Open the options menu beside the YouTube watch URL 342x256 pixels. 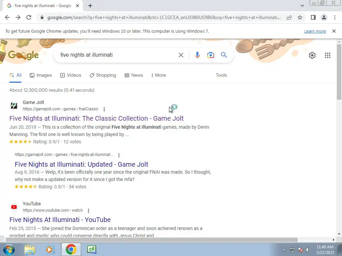coord(88,211)
